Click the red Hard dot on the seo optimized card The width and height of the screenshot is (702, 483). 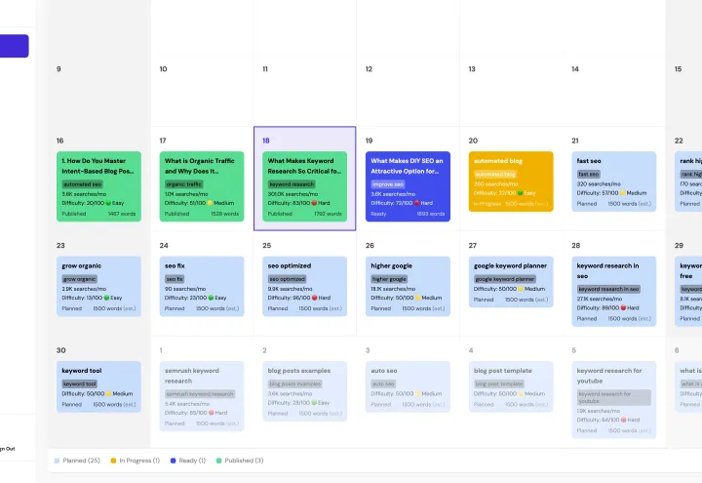(x=314, y=298)
